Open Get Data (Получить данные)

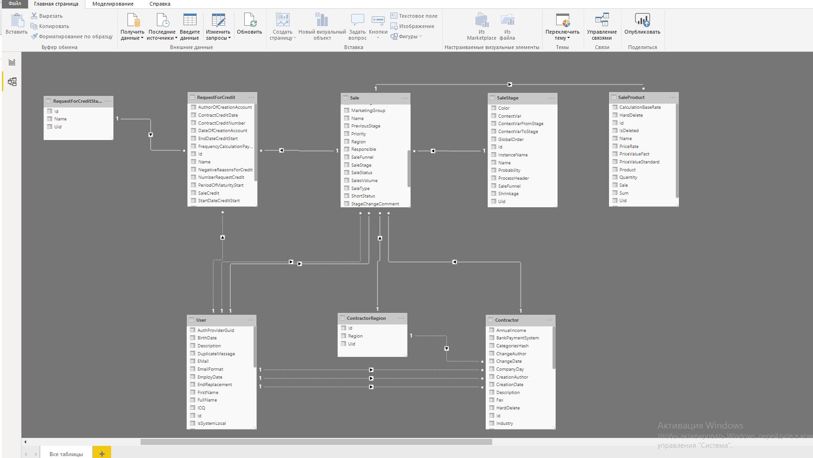[133, 27]
